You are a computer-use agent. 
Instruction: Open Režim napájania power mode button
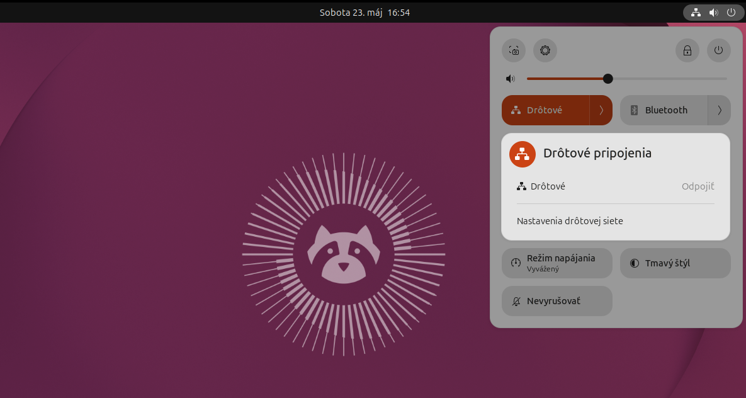[557, 263]
